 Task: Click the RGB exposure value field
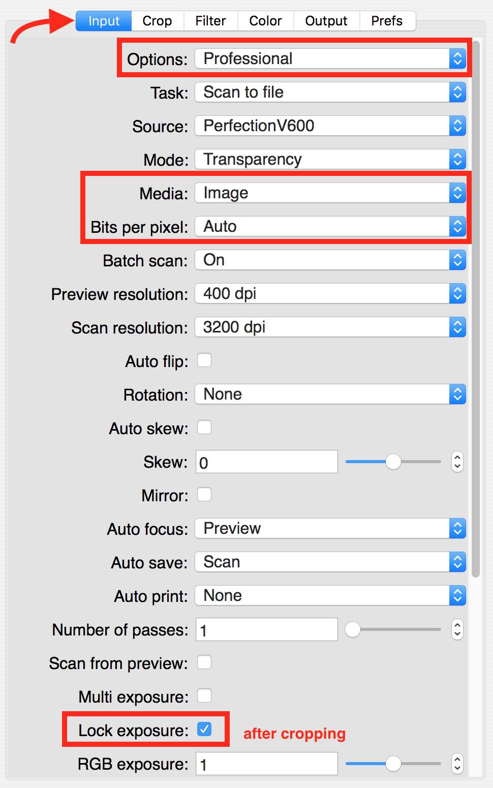point(267,764)
